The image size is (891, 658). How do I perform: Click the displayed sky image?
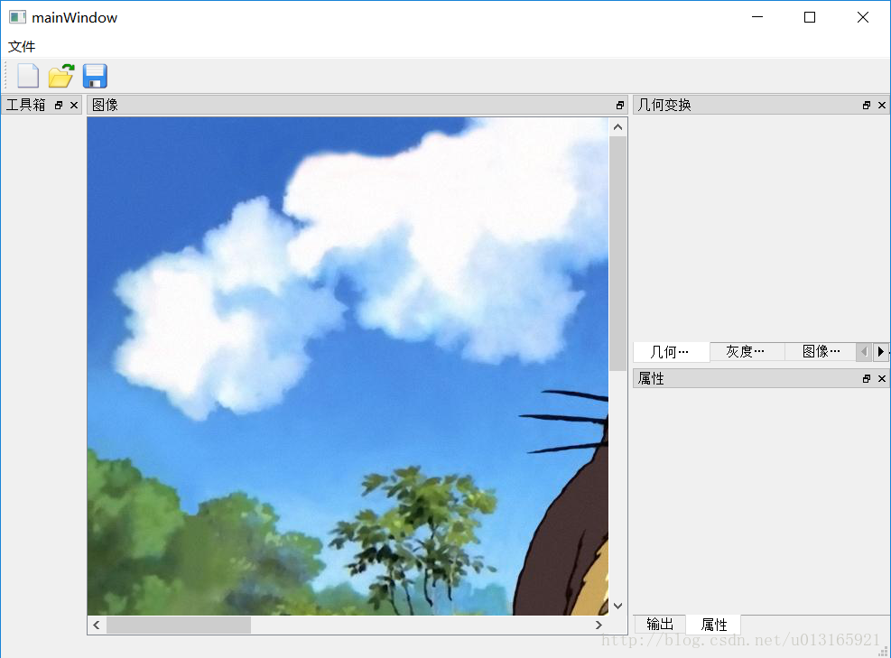pos(348,366)
